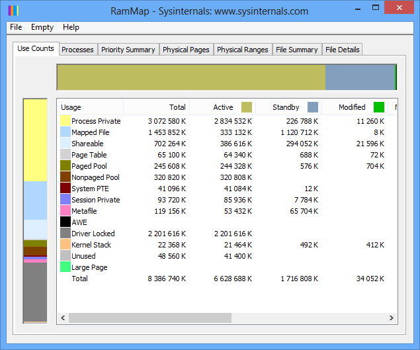The image size is (420, 350).
Task: Switch to the Processes tab
Action: coord(77,50)
